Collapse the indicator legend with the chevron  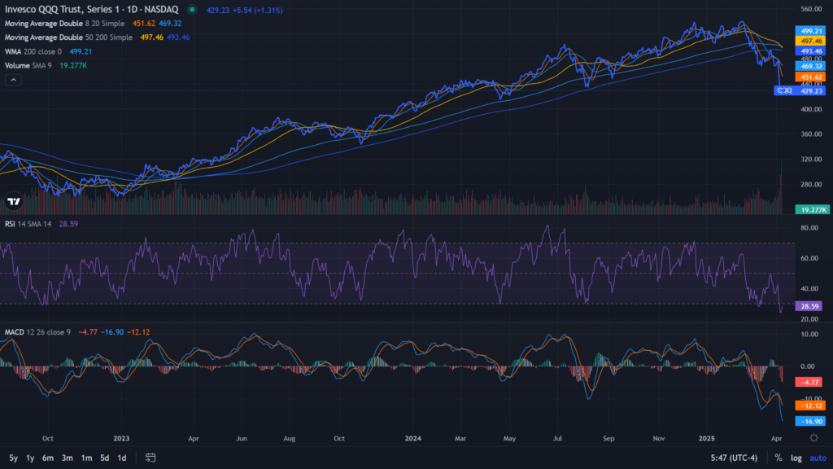pos(13,80)
